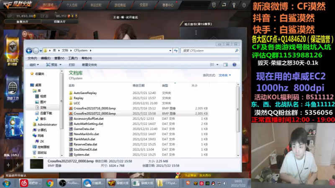
Task: Click the file list vertical scrollbar
Action: pyautogui.click(x=238, y=109)
